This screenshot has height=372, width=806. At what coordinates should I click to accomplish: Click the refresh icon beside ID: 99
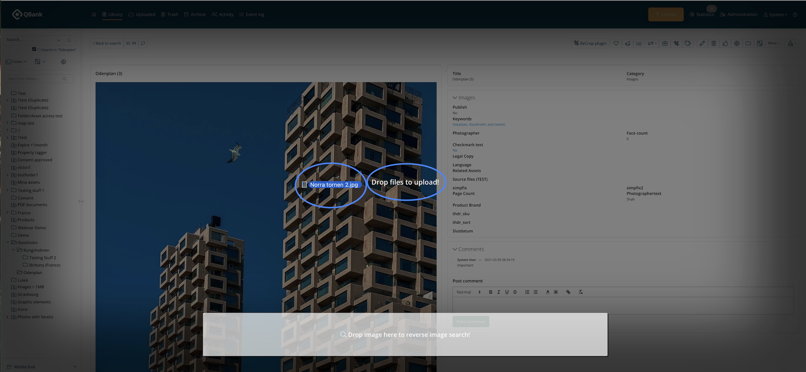pyautogui.click(x=143, y=44)
